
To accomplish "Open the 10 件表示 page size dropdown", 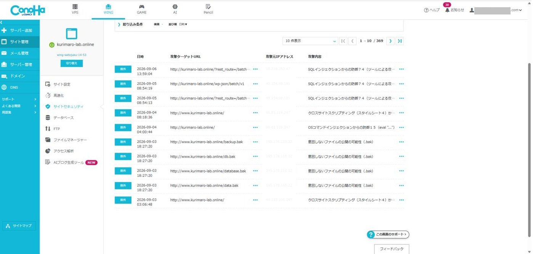I will point(310,41).
